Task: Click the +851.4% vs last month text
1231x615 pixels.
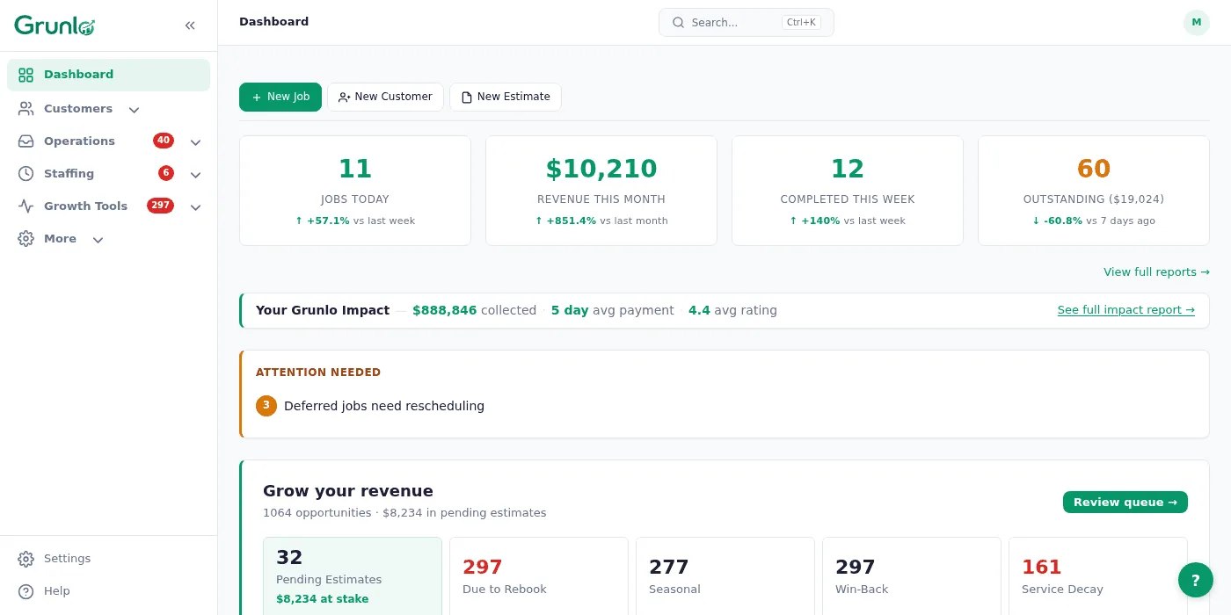Action: click(x=601, y=221)
